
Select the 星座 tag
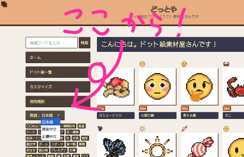(82, 126)
